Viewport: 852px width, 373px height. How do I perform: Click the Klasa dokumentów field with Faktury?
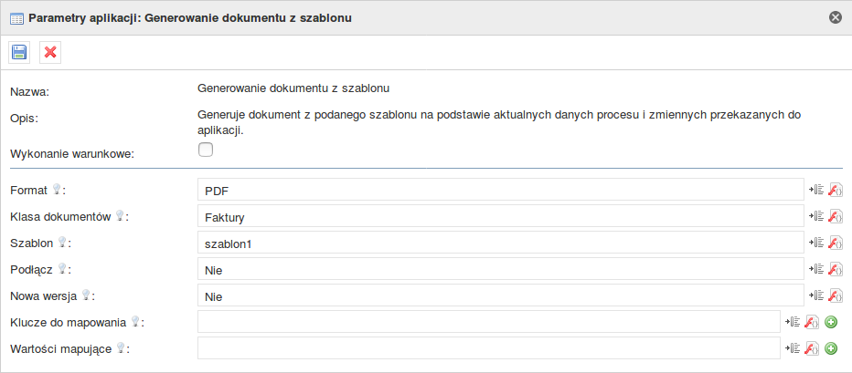click(x=499, y=217)
